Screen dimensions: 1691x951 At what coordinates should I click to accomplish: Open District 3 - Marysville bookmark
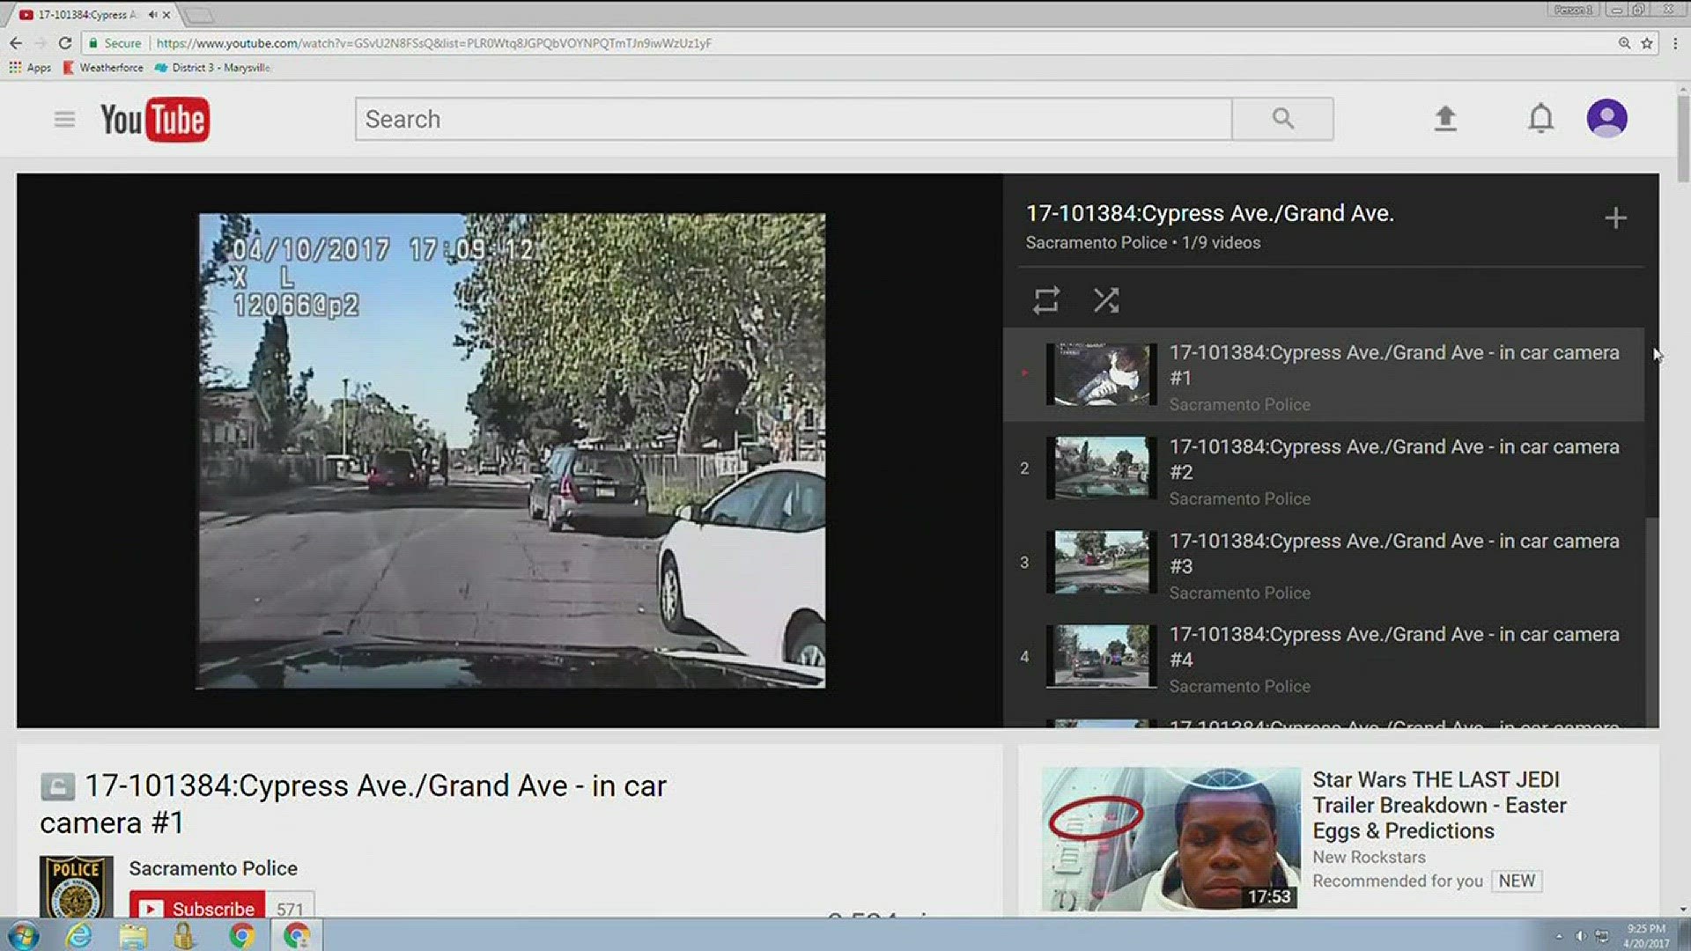[212, 68]
